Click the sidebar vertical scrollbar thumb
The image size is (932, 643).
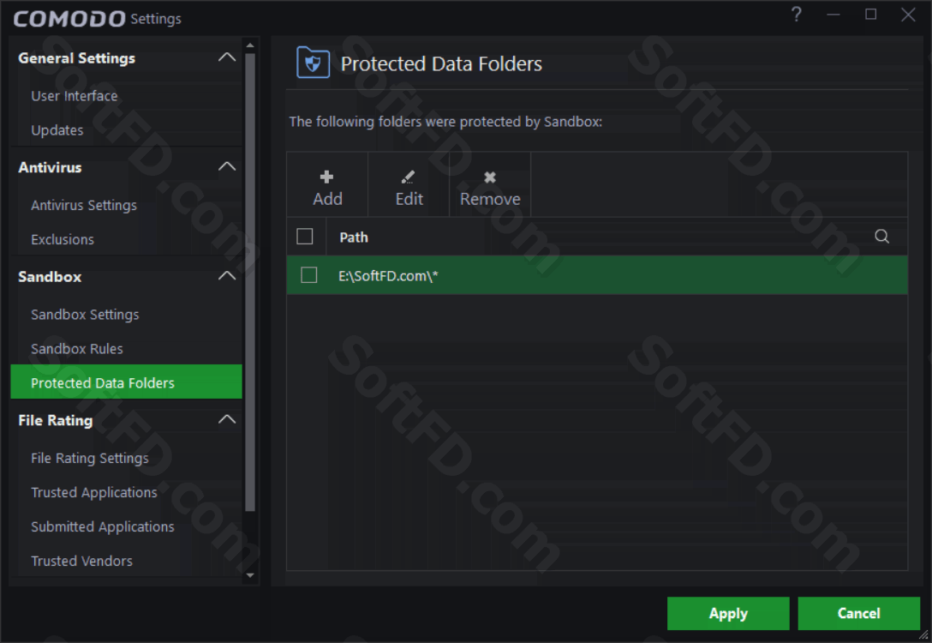250,282
